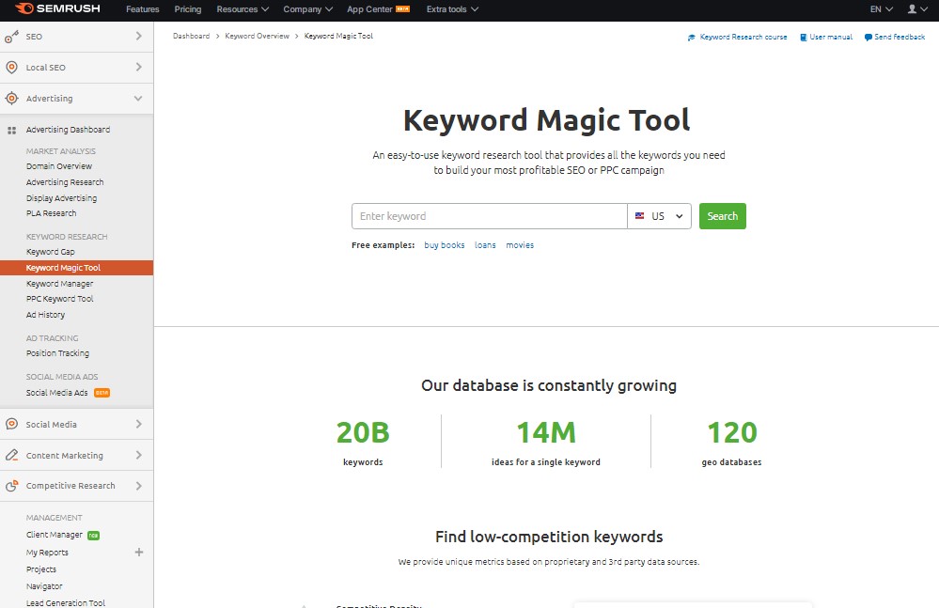The height and width of the screenshot is (608, 939).
Task: Click the Local SEO pin icon
Action: (x=11, y=68)
